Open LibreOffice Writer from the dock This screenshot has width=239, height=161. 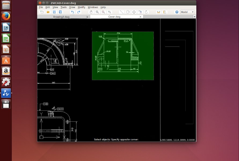(6, 27)
